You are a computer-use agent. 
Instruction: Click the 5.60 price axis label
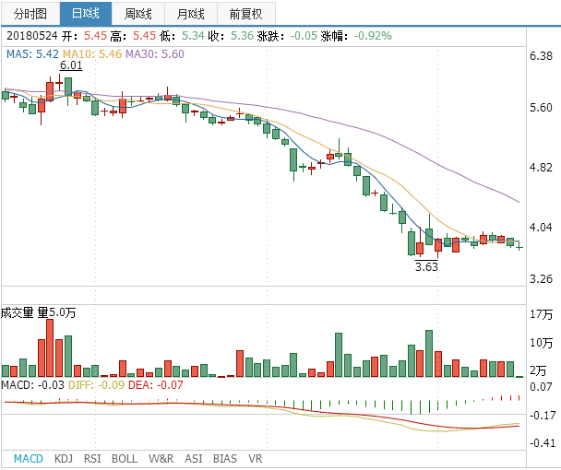tap(541, 108)
